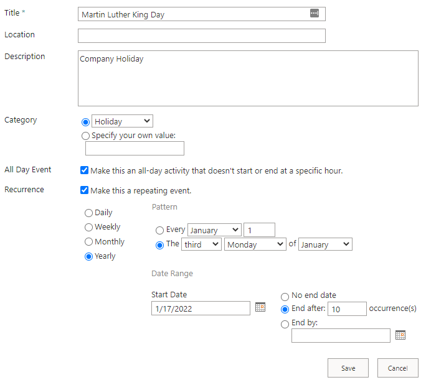The image size is (426, 385).
Task: Choose the End by radio button
Action: (285, 324)
